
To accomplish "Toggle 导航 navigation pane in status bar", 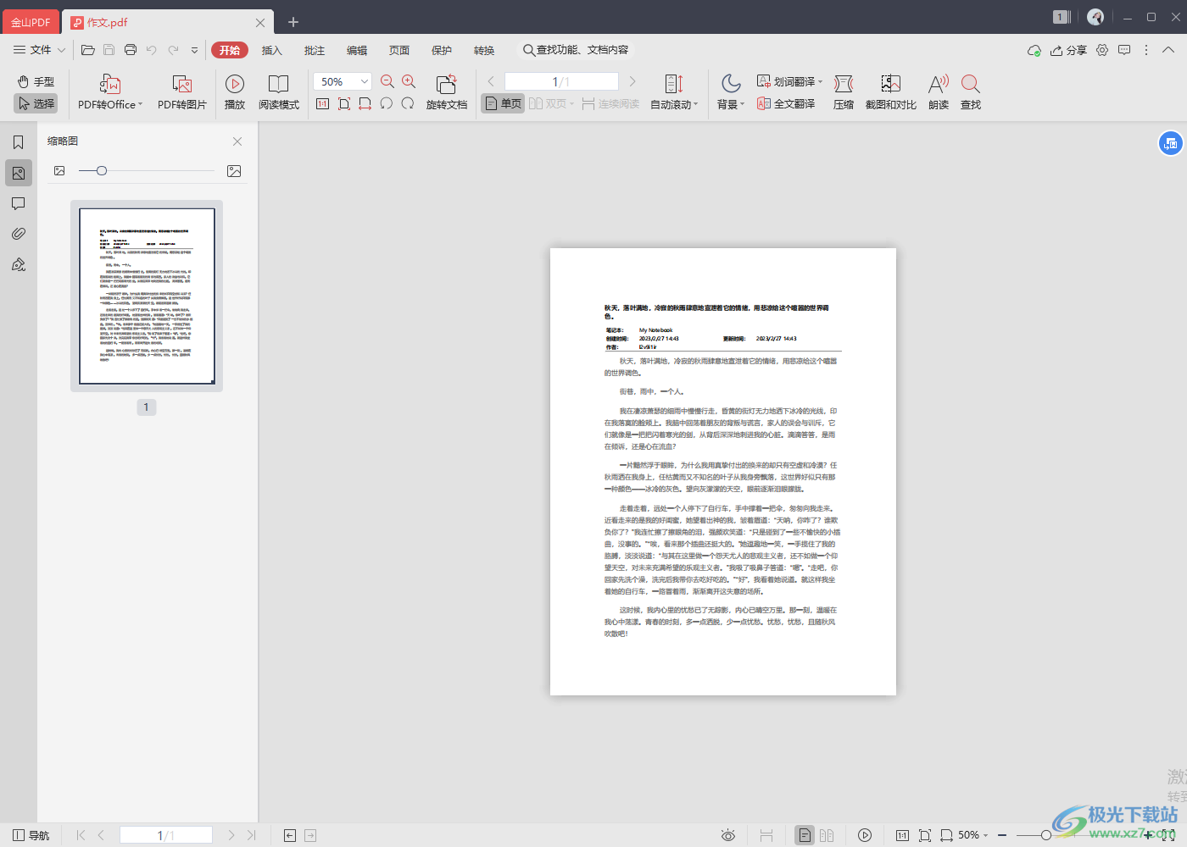I will click(x=31, y=835).
